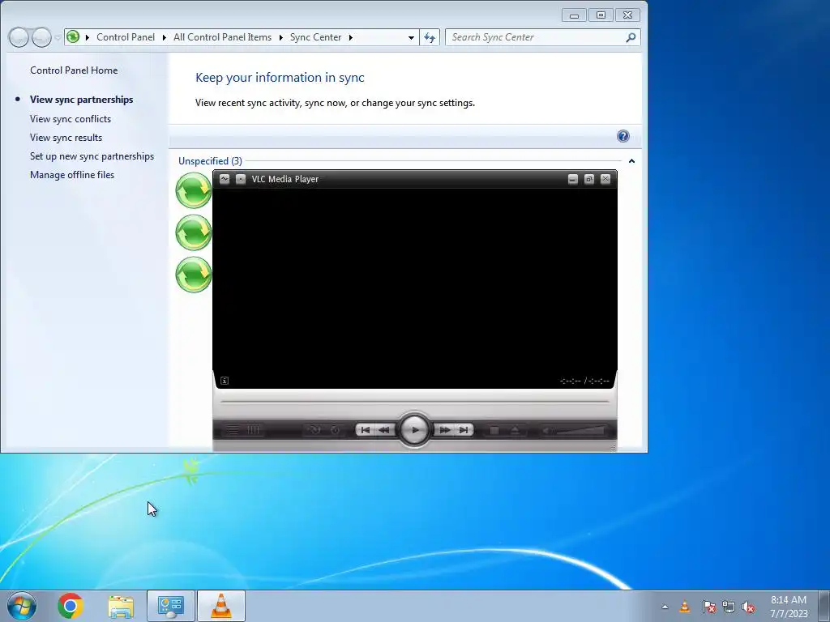Open Windows Explorer from the taskbar
Image resolution: width=830 pixels, height=622 pixels.
121,606
